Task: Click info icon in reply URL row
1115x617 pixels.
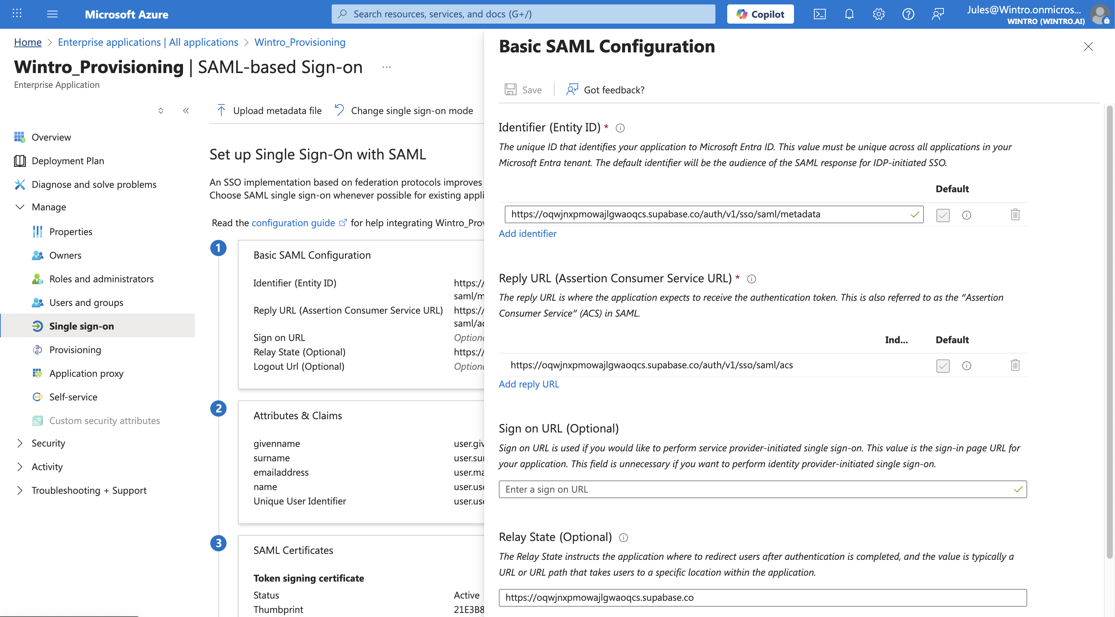Action: tap(966, 365)
